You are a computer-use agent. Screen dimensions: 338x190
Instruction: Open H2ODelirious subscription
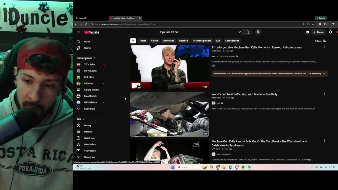tap(91, 102)
